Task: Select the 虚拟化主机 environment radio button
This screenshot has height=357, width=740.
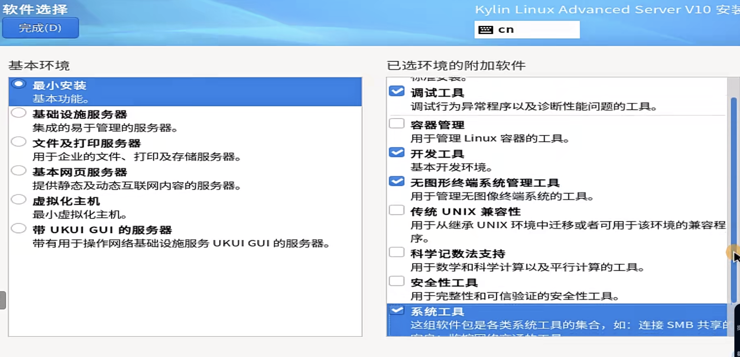Action: coord(19,199)
